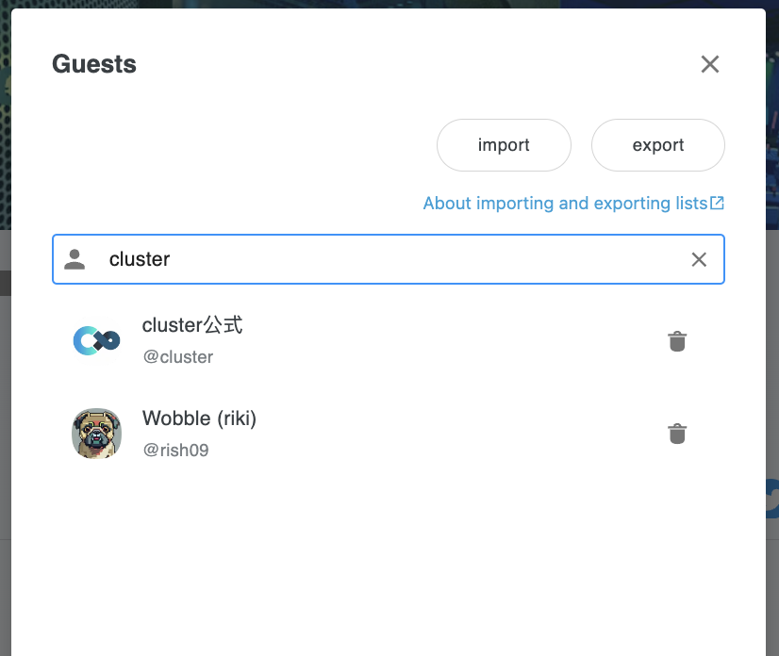Click the cluster公式 logo avatar
Screen dimensions: 779x656
97,340
